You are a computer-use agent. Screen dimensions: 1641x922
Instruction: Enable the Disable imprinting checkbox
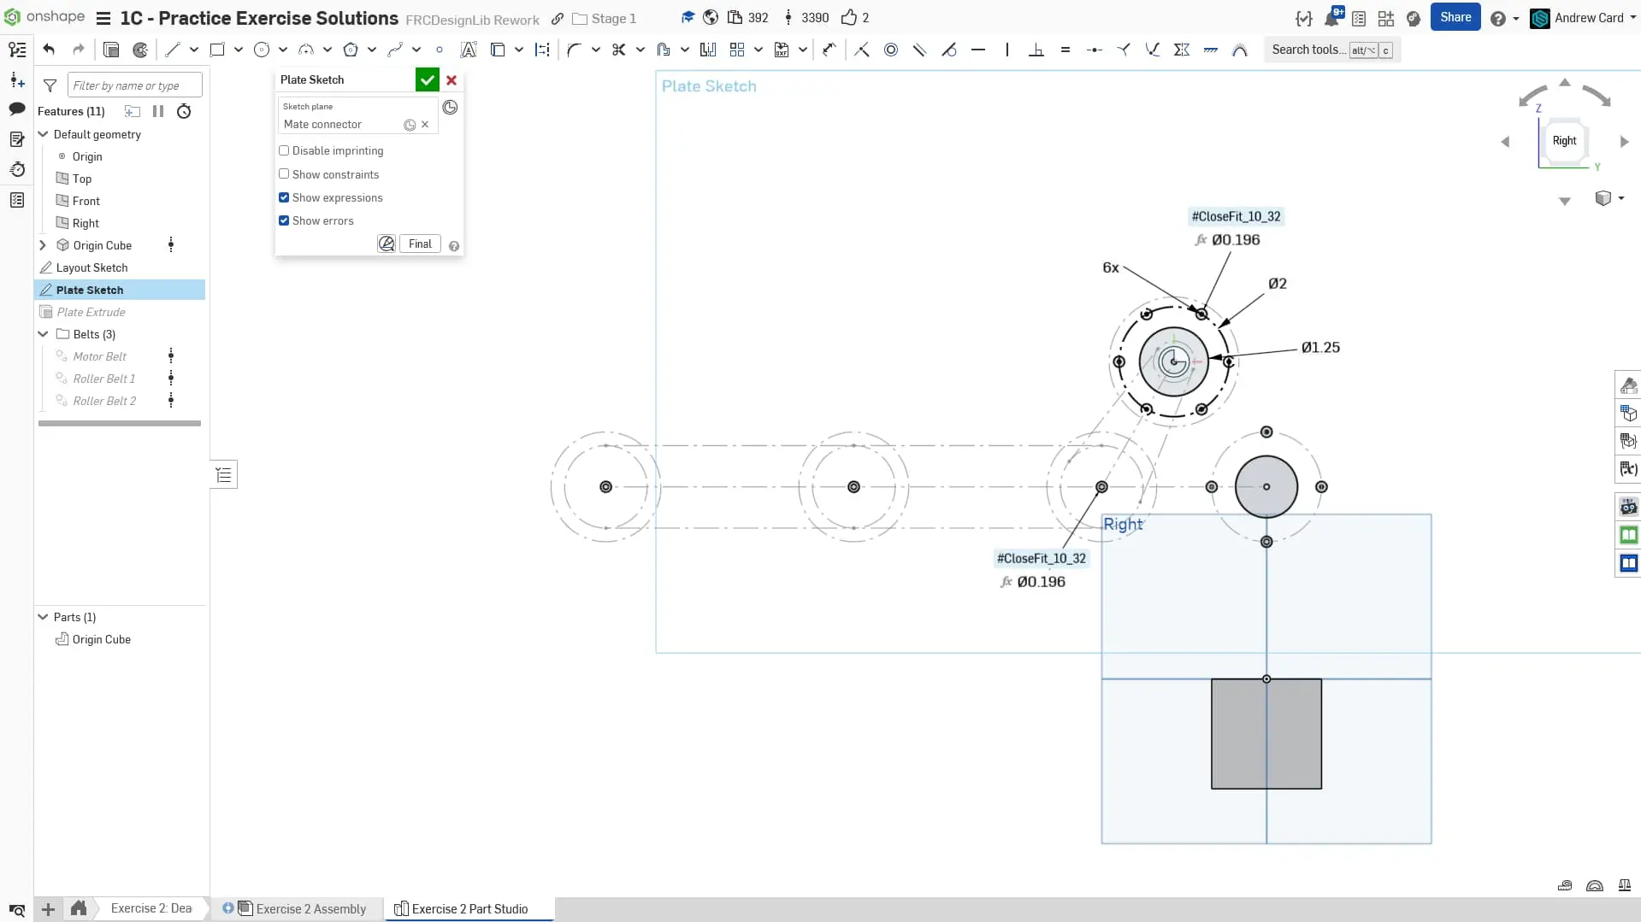(284, 150)
